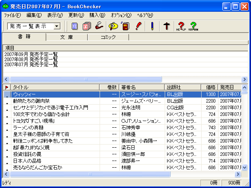The height and width of the screenshot is (188, 251).
Task: Click the price 743 cell
Action: point(209,128)
